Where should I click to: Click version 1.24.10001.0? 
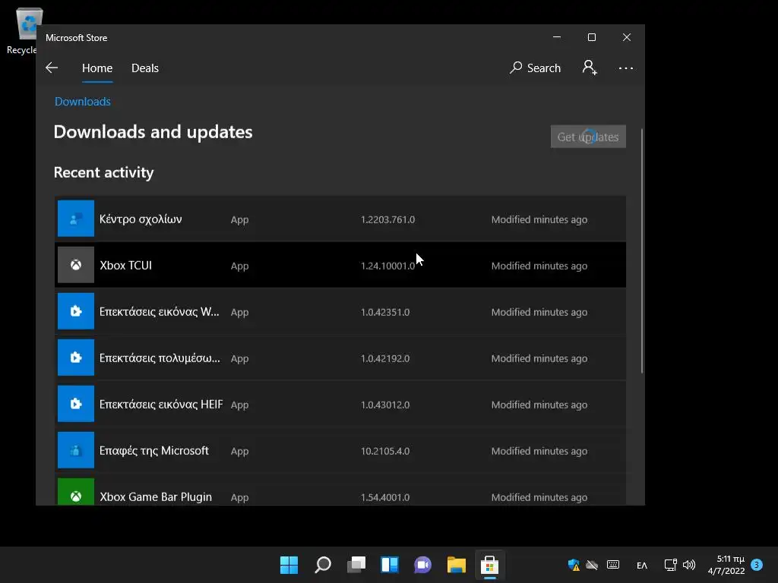point(387,266)
